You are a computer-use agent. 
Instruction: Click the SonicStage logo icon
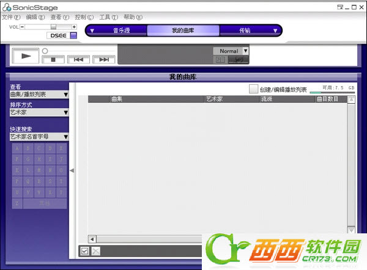point(7,7)
